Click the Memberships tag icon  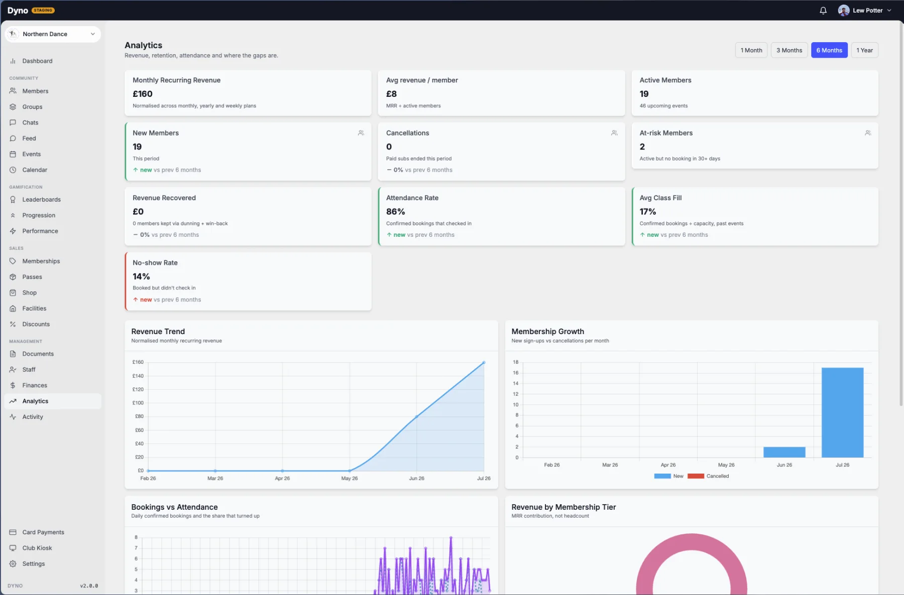point(13,261)
